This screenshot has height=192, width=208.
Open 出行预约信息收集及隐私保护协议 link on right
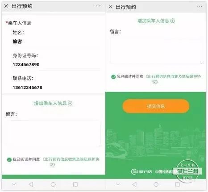(173, 79)
